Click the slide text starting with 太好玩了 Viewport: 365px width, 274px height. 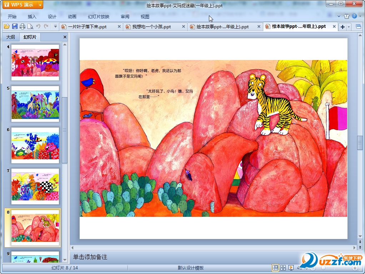(x=166, y=94)
